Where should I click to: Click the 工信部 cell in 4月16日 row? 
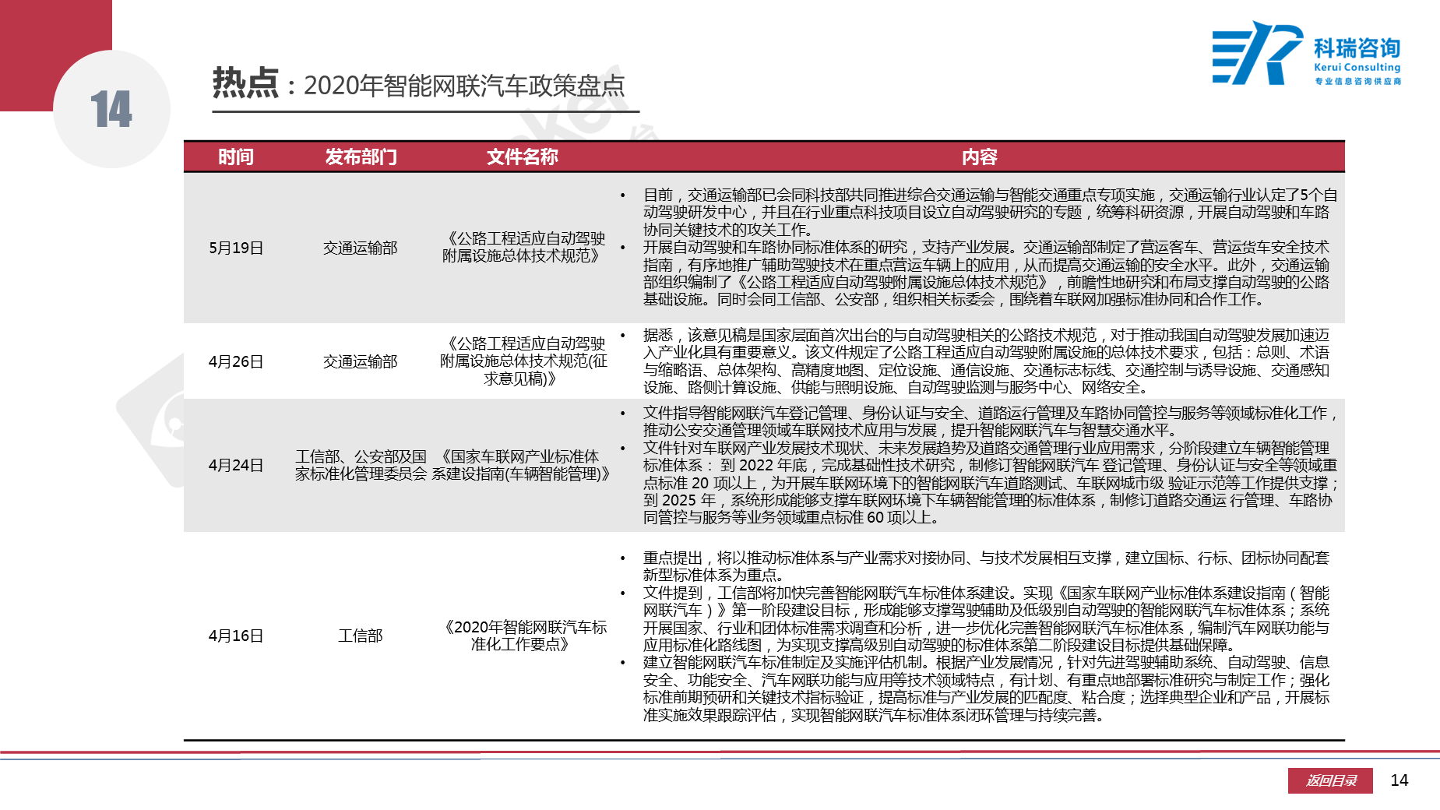click(x=361, y=636)
